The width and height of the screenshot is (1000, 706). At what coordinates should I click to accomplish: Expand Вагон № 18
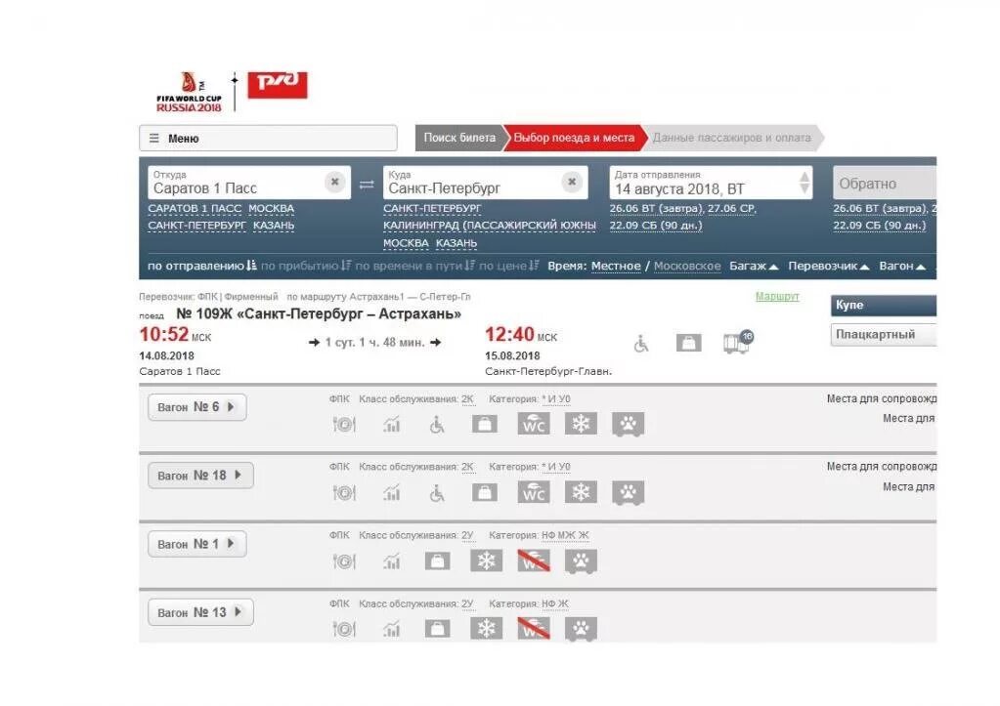pyautogui.click(x=200, y=476)
